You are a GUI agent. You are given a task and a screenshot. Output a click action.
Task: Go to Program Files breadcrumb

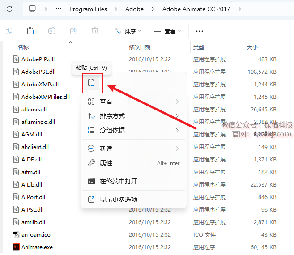(88, 9)
